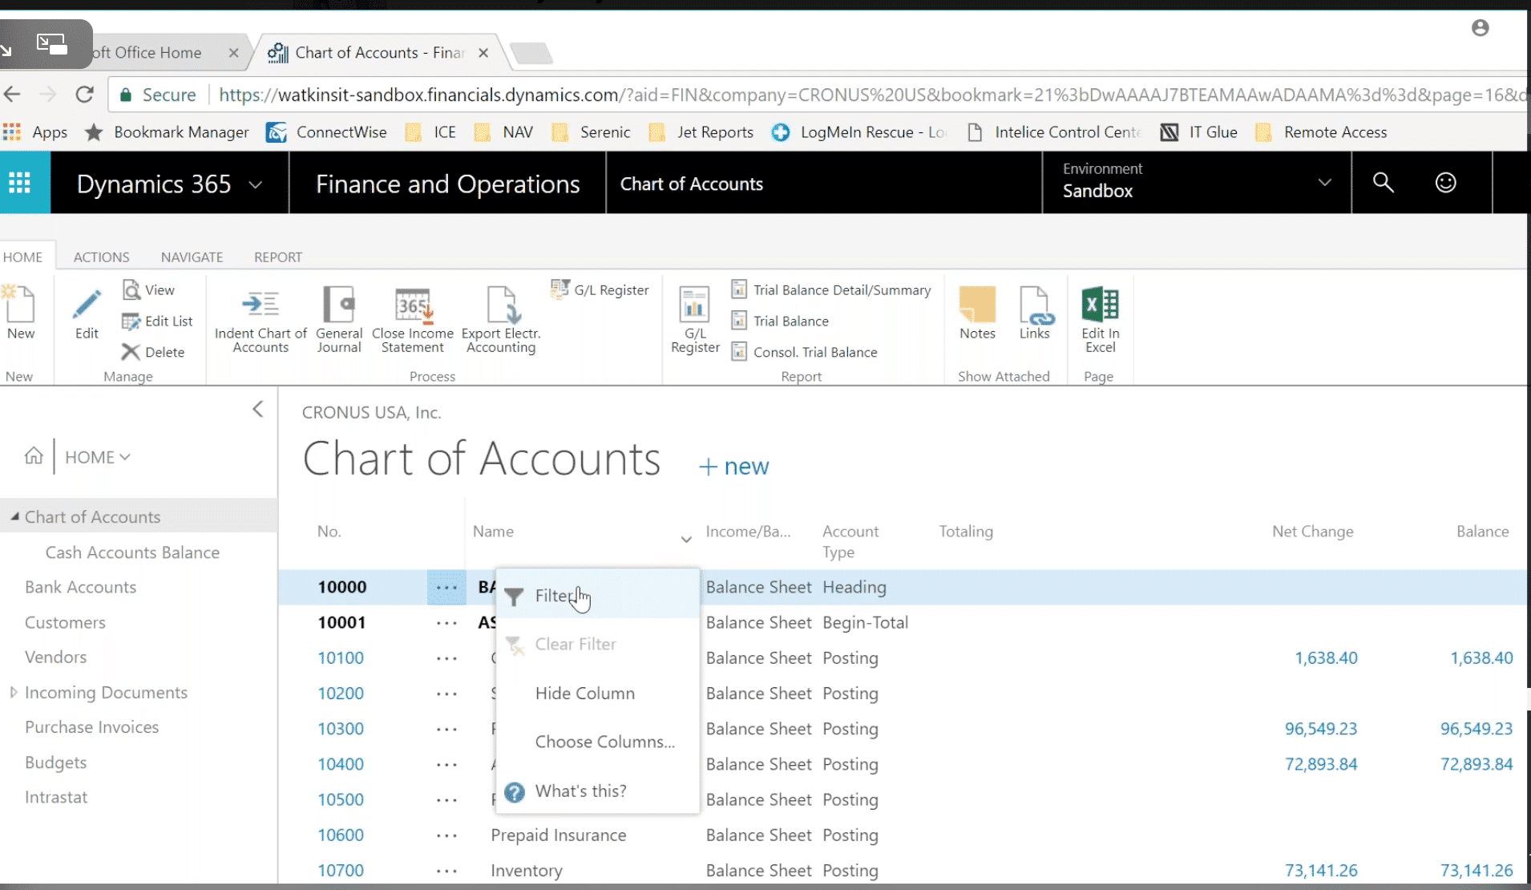The image size is (1531, 890).
Task: Switch to the Office Home browser tab
Action: click(148, 52)
